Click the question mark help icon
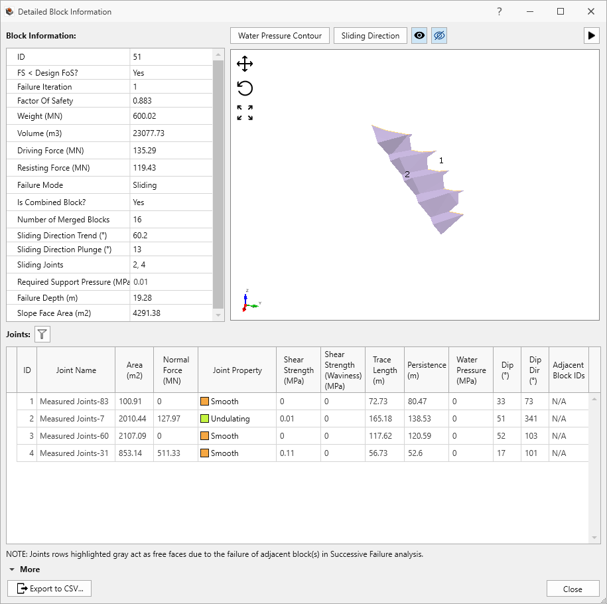The height and width of the screenshot is (604, 607). [500, 12]
